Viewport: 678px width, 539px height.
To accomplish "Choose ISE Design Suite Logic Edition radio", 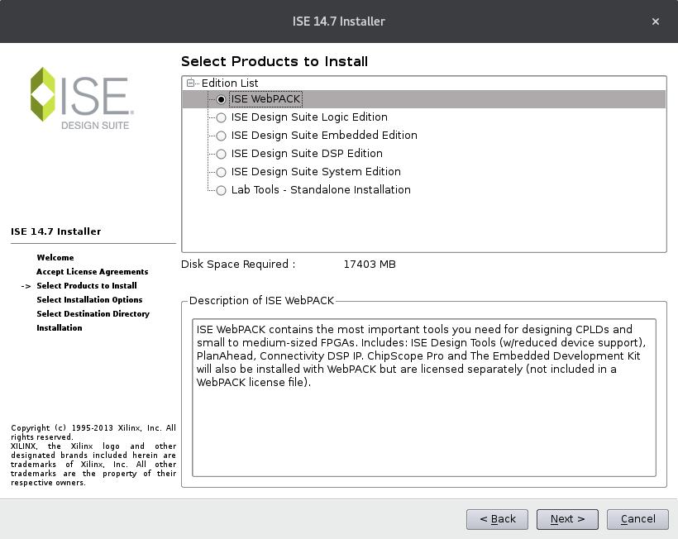I will coord(221,117).
